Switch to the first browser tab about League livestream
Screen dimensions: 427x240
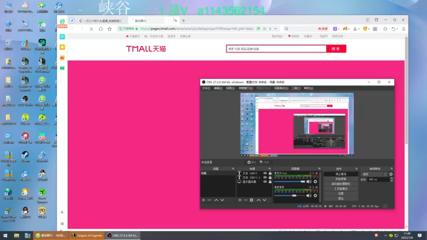pos(101,21)
